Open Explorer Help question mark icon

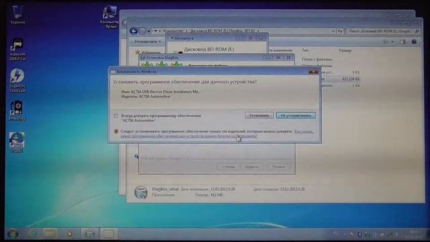[x=414, y=42]
